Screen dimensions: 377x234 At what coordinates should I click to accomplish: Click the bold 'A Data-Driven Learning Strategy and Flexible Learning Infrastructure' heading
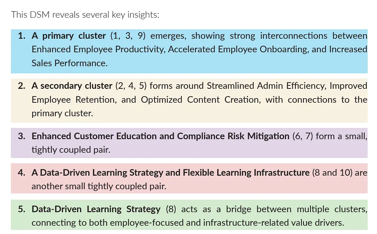point(170,172)
